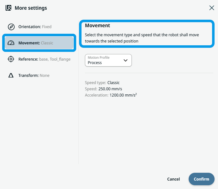Screen dimensions: 218x189
Task: Click the triangle icon beside Transform
Action: (x=11, y=75)
